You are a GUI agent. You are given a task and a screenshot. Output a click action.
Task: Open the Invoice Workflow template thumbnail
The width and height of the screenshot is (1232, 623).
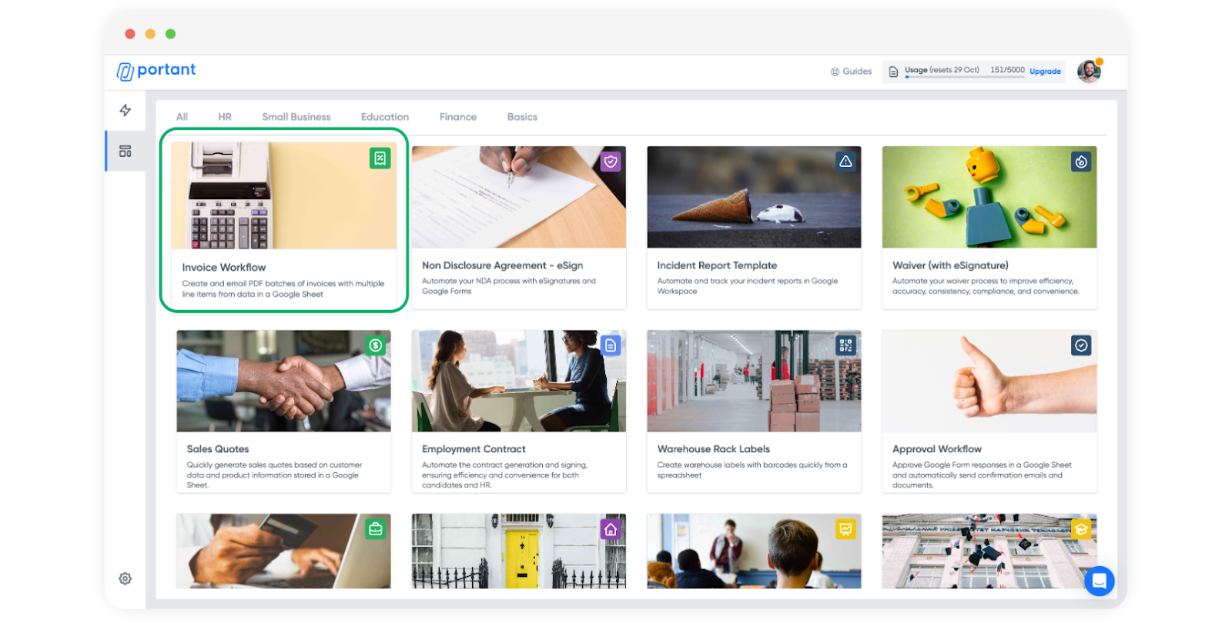(283, 195)
